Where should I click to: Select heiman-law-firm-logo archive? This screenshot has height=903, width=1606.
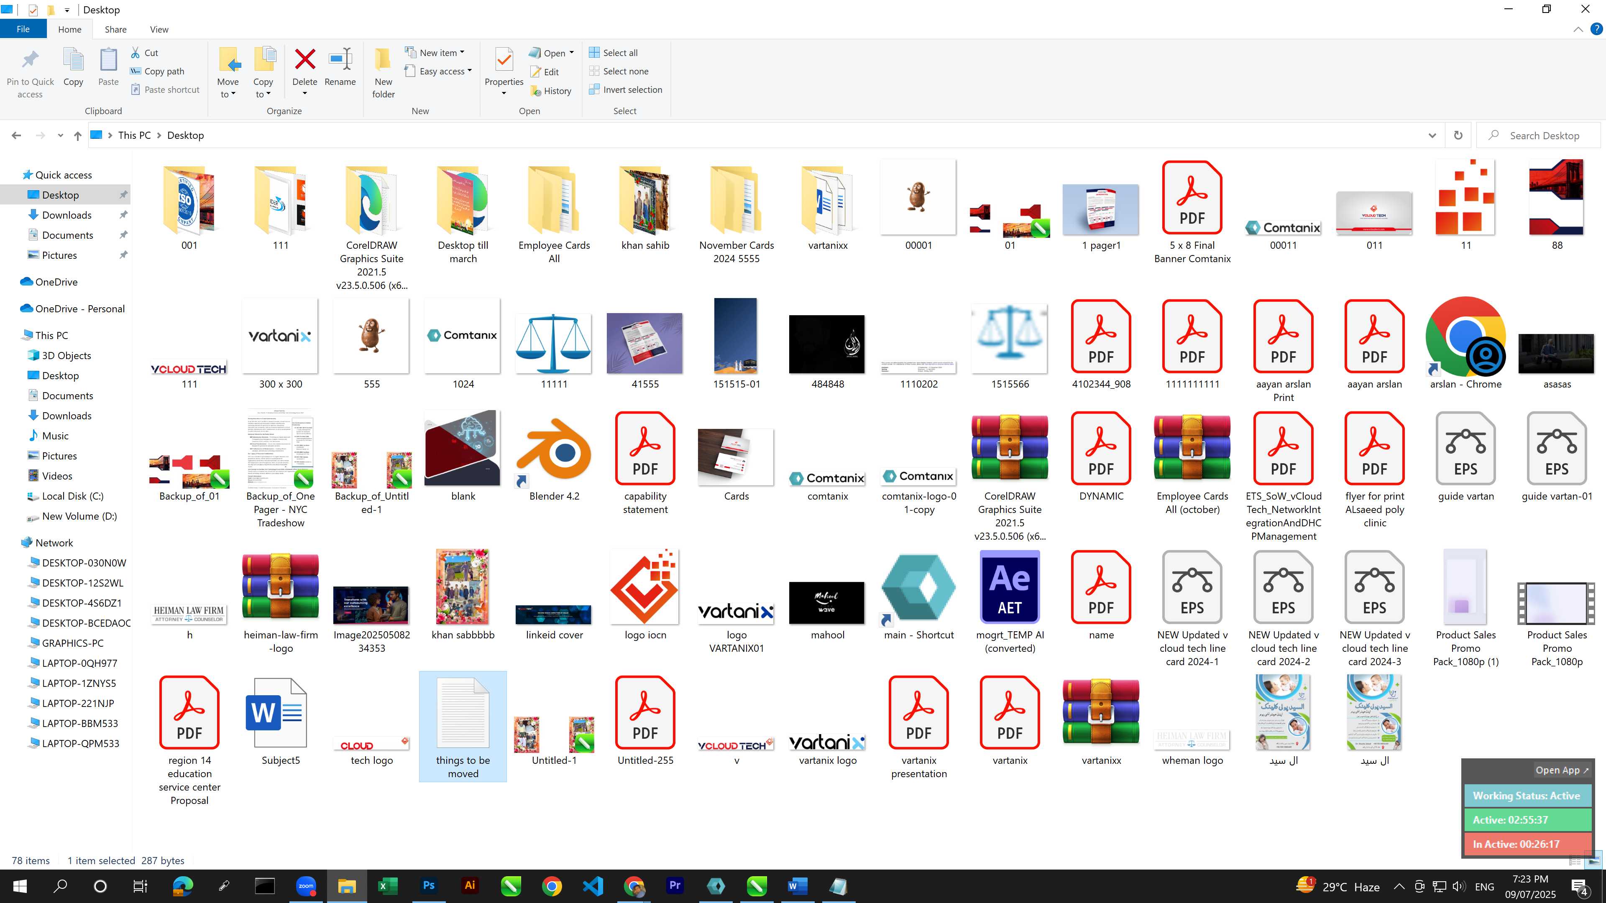pyautogui.click(x=281, y=602)
